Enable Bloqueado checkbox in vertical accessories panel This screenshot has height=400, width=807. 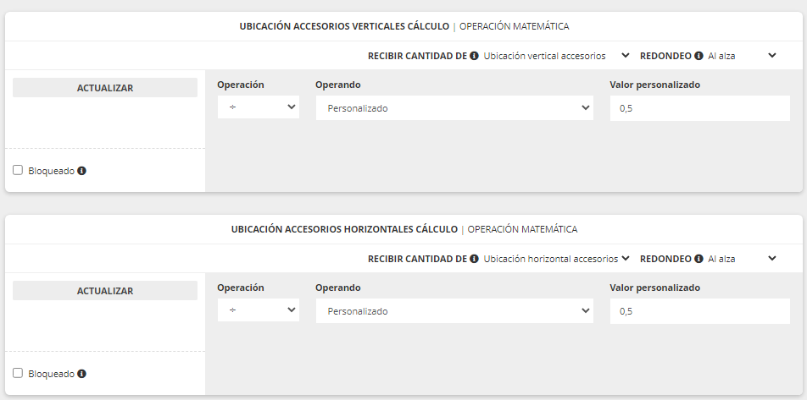19,171
